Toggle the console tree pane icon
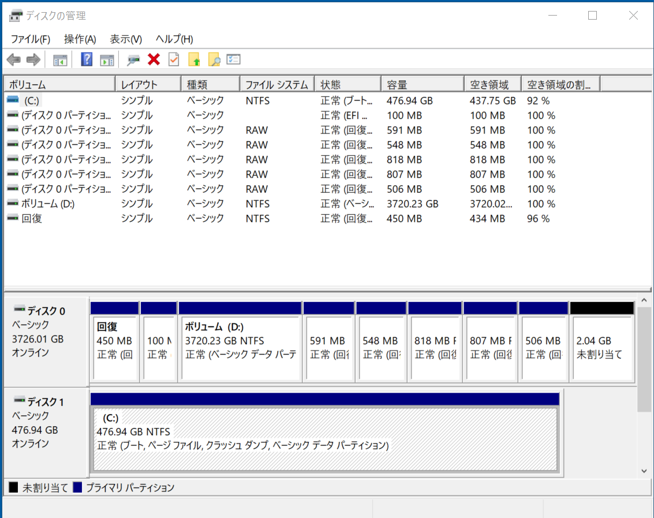Viewport: 654px width, 518px height. (x=60, y=59)
